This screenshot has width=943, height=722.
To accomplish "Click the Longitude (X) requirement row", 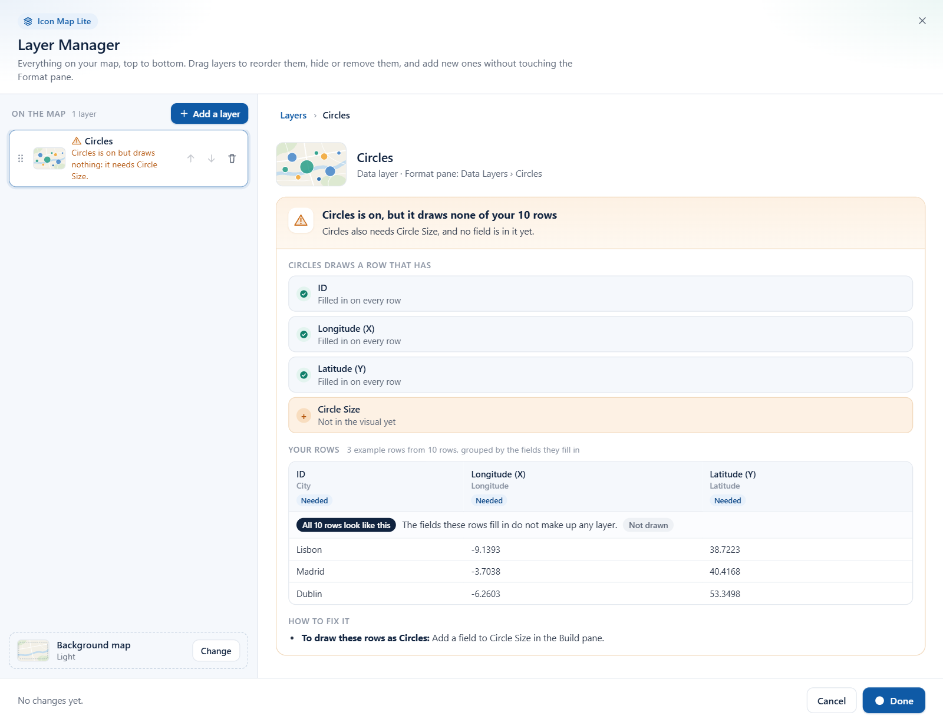I will point(601,335).
